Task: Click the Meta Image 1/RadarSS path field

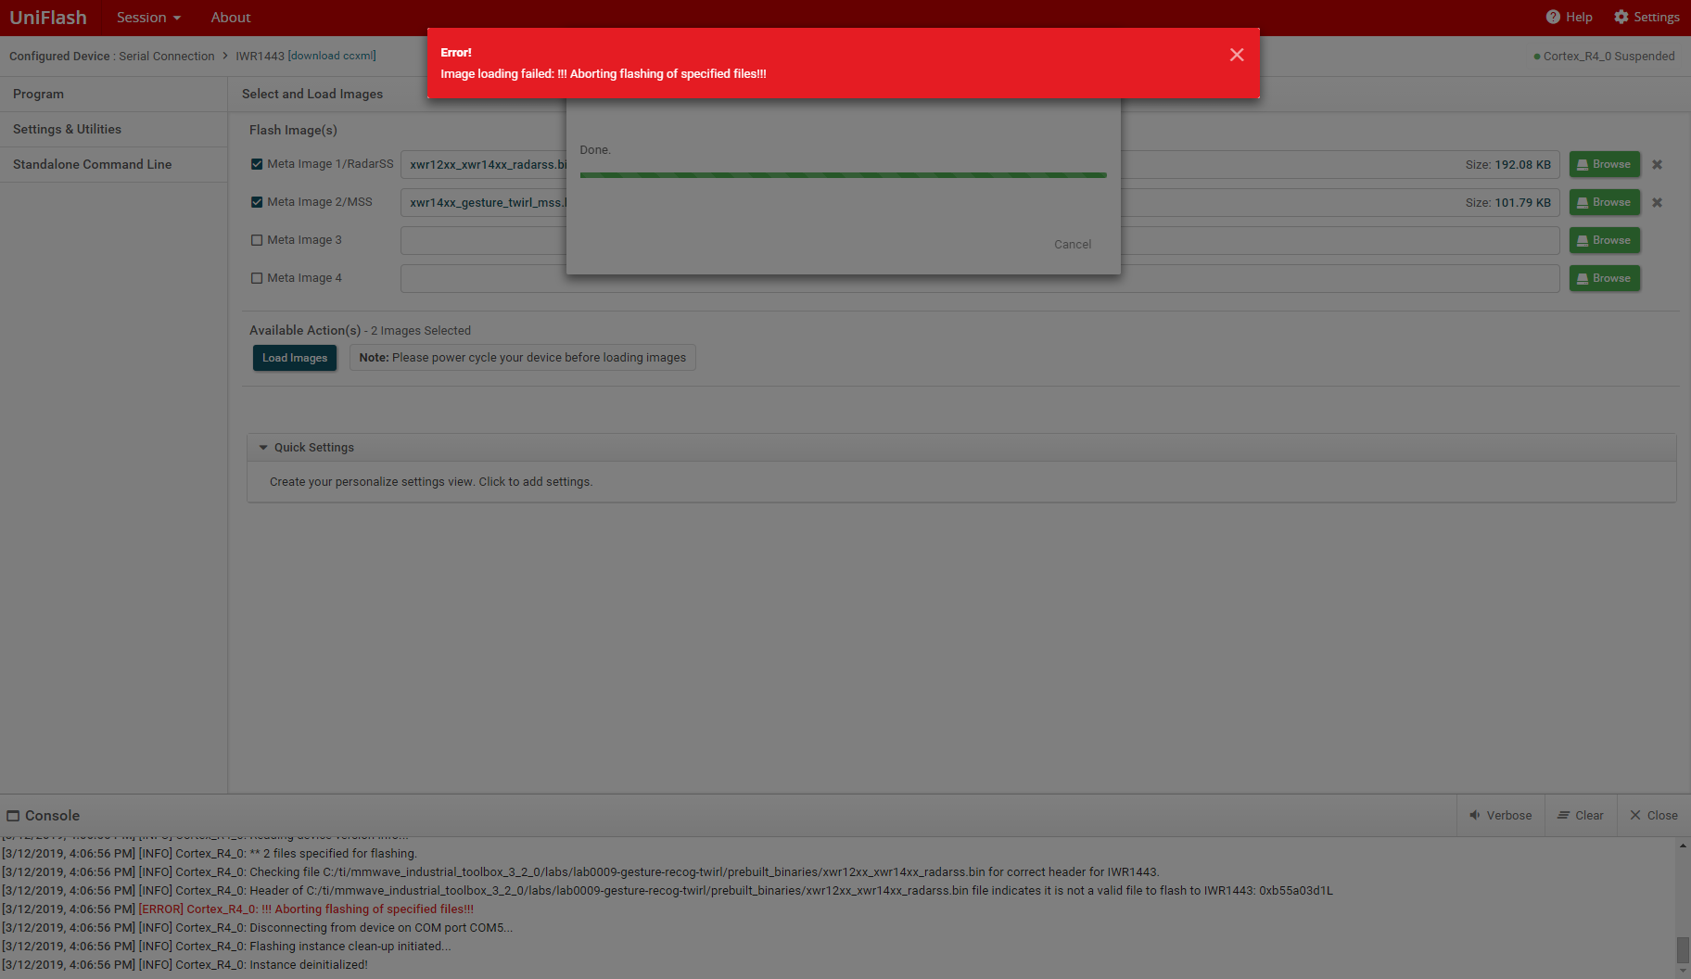Action: coord(980,165)
